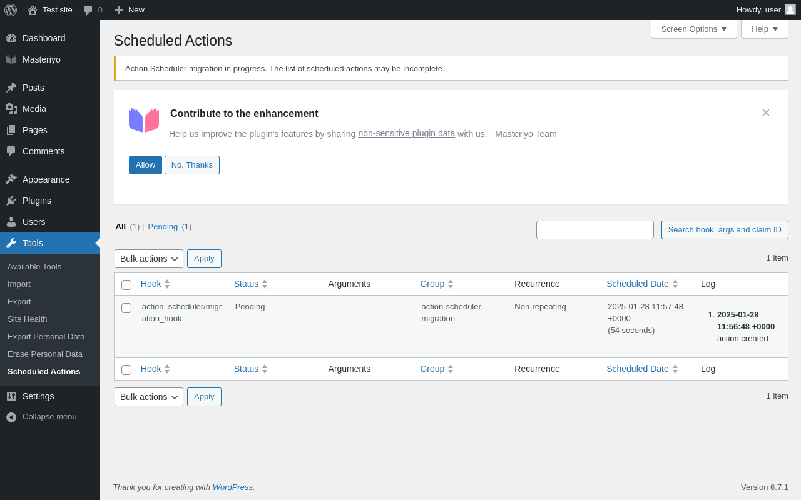Check the migration_hook row checkbox
Image resolution: width=801 pixels, height=500 pixels.
coord(126,308)
